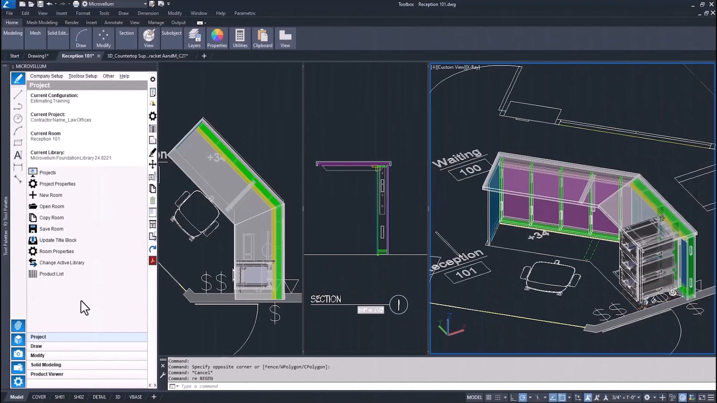717x403 pixels.
Task: Click the Open folder icon in title bar
Action: (31, 4)
